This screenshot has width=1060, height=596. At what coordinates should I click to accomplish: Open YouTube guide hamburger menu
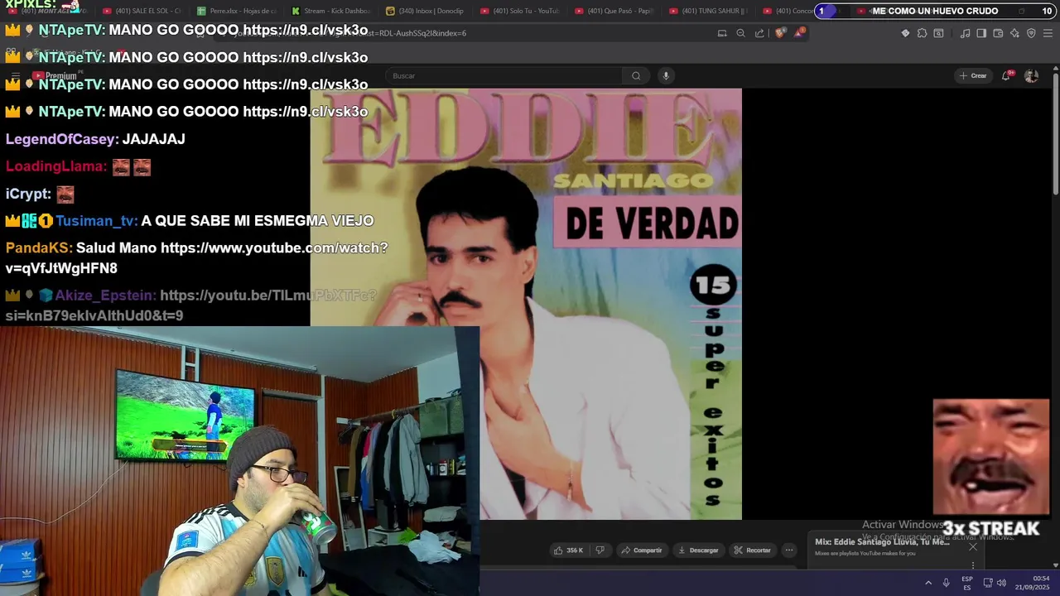(16, 76)
